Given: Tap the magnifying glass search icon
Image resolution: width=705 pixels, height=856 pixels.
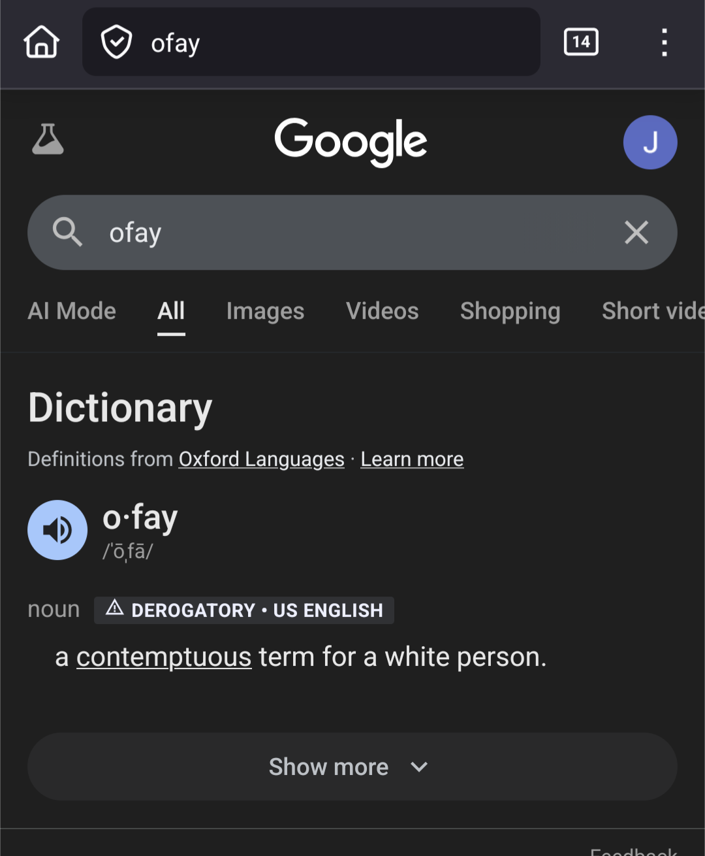Looking at the screenshot, I should tap(67, 233).
